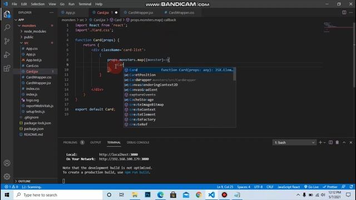
Task: Switch to the PROBLEMS panel tab
Action: (x=70, y=142)
